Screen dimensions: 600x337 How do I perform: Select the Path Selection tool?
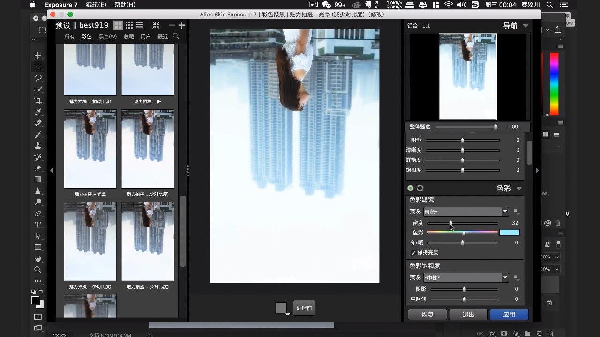pos(38,236)
